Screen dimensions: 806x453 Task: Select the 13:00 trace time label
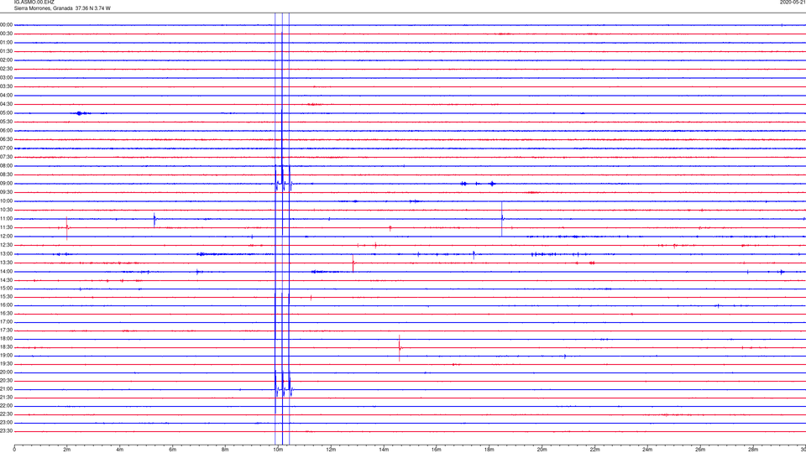pos(6,253)
